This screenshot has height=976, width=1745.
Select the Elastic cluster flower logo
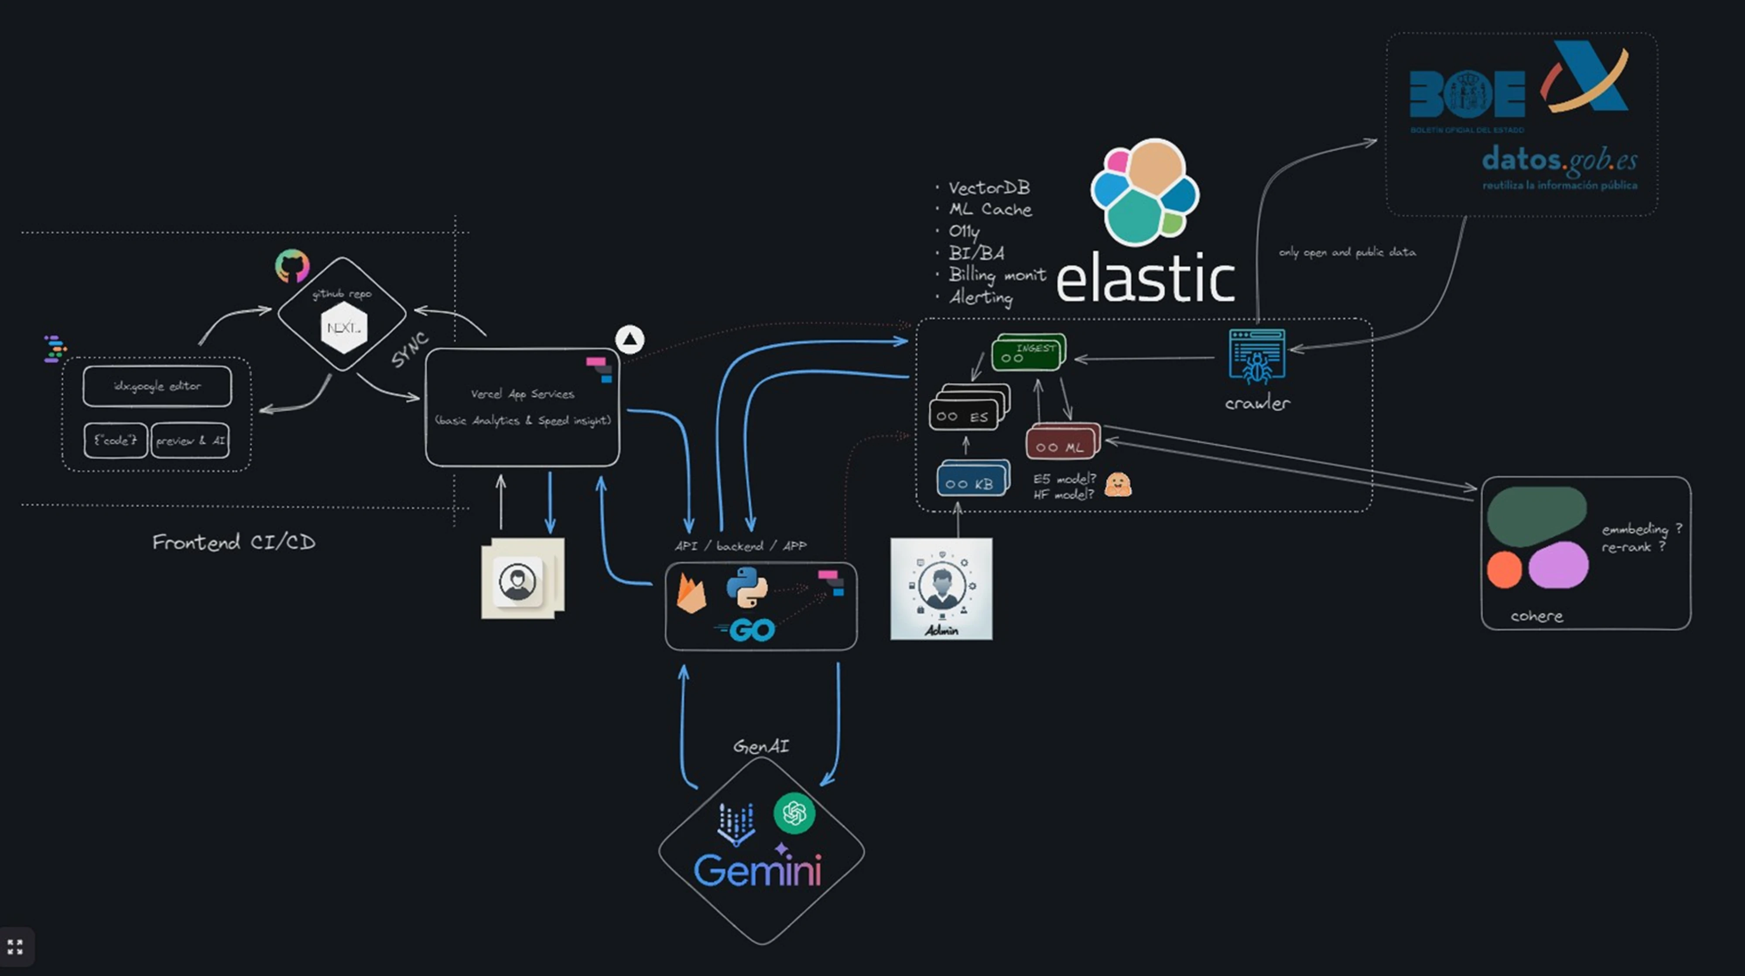[1145, 192]
